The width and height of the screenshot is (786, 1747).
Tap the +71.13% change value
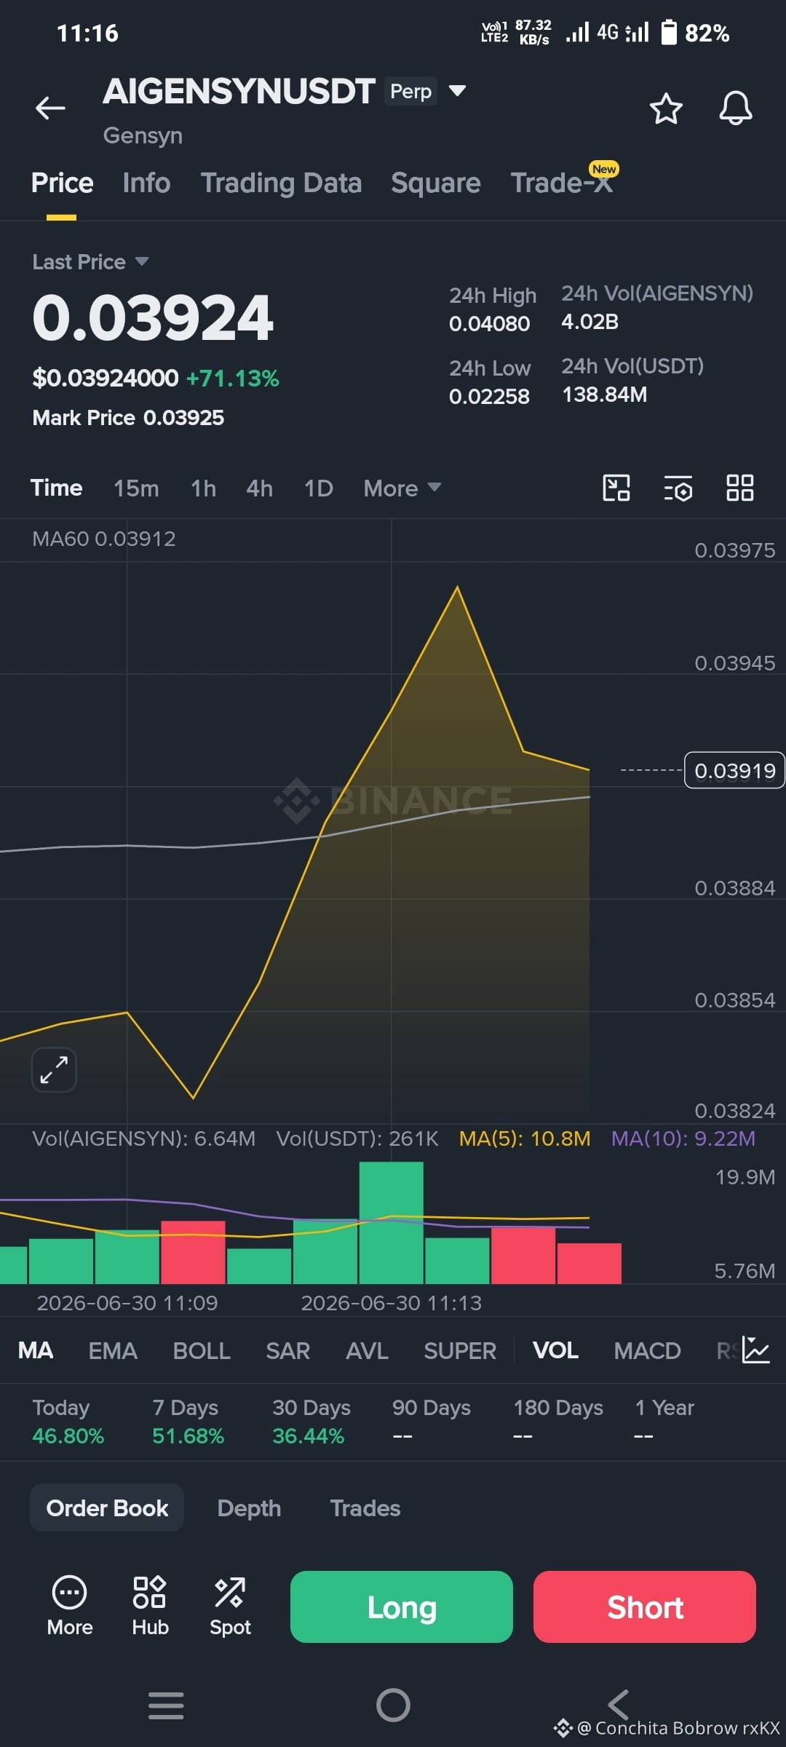point(233,379)
